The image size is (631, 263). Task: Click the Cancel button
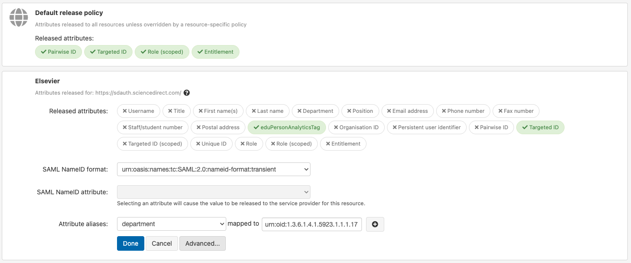coord(162,243)
